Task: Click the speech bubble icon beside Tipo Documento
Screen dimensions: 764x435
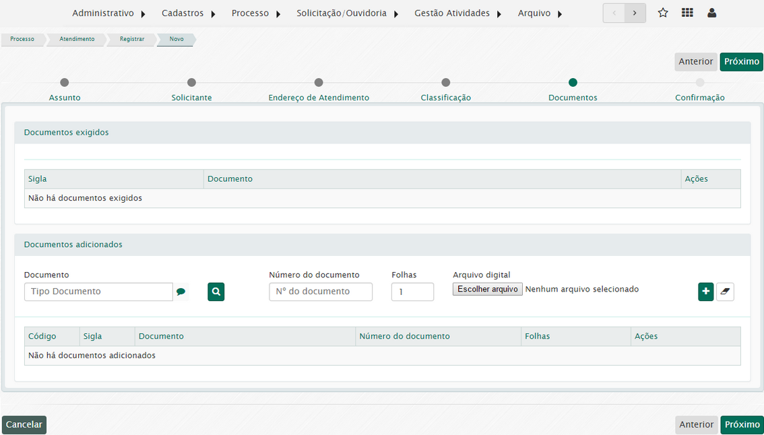Action: point(181,292)
